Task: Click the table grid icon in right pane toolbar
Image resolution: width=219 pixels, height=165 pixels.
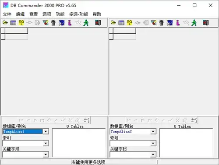Action: point(121,23)
